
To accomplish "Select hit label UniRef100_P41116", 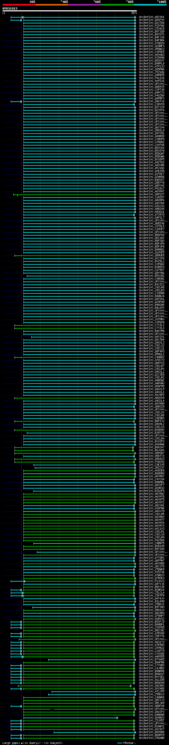I will [152, 78].
